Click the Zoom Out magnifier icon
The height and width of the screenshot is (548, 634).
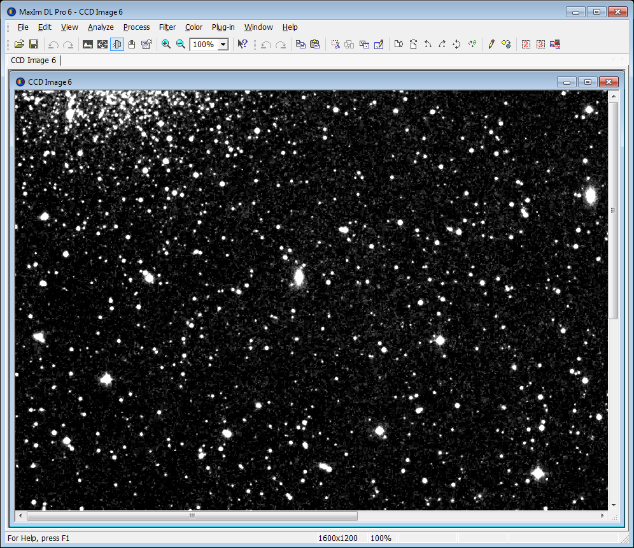(181, 44)
